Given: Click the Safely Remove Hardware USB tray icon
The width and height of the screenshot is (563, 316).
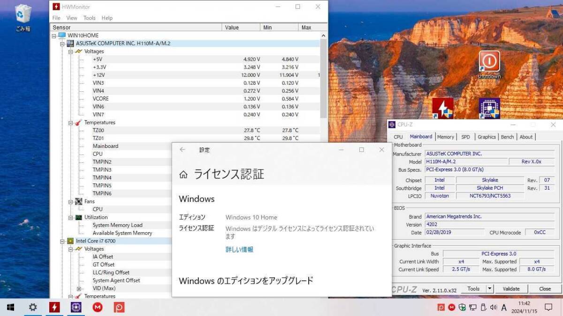Looking at the screenshot, I should [x=483, y=308].
